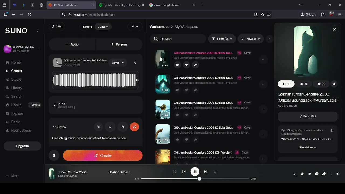Click the play count pill in detail panel
The height and width of the screenshot is (194, 345).
click(286, 84)
